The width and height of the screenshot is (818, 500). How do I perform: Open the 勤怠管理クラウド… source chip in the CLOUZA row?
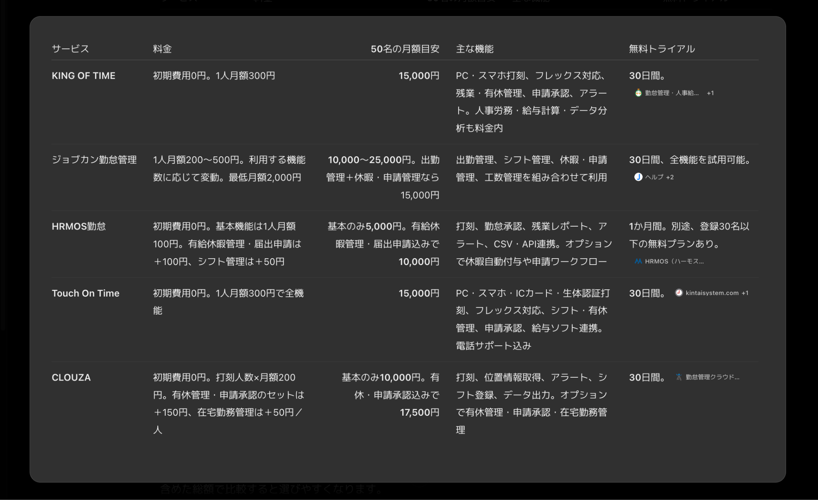[707, 377]
